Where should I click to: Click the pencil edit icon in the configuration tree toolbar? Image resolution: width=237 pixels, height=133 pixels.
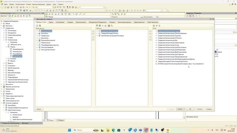pyautogui.click(x=12, y=16)
